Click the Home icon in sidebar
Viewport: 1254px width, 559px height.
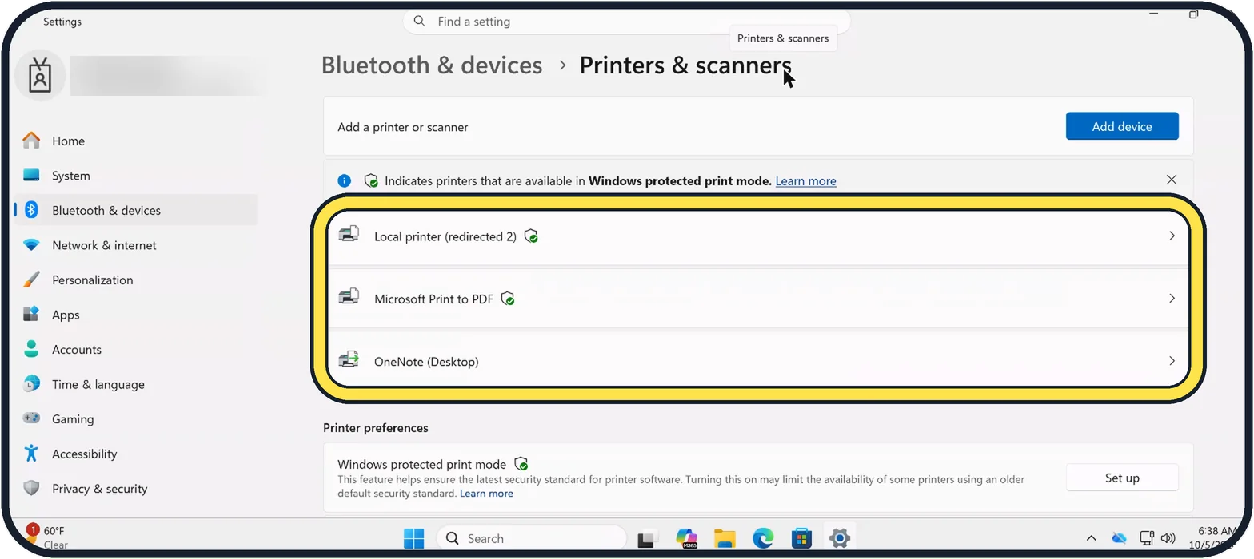point(31,141)
